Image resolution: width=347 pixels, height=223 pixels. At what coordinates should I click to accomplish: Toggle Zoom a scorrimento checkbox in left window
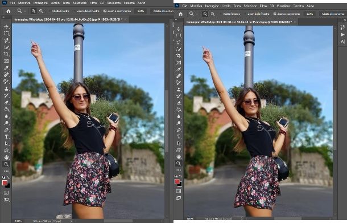click(105, 11)
